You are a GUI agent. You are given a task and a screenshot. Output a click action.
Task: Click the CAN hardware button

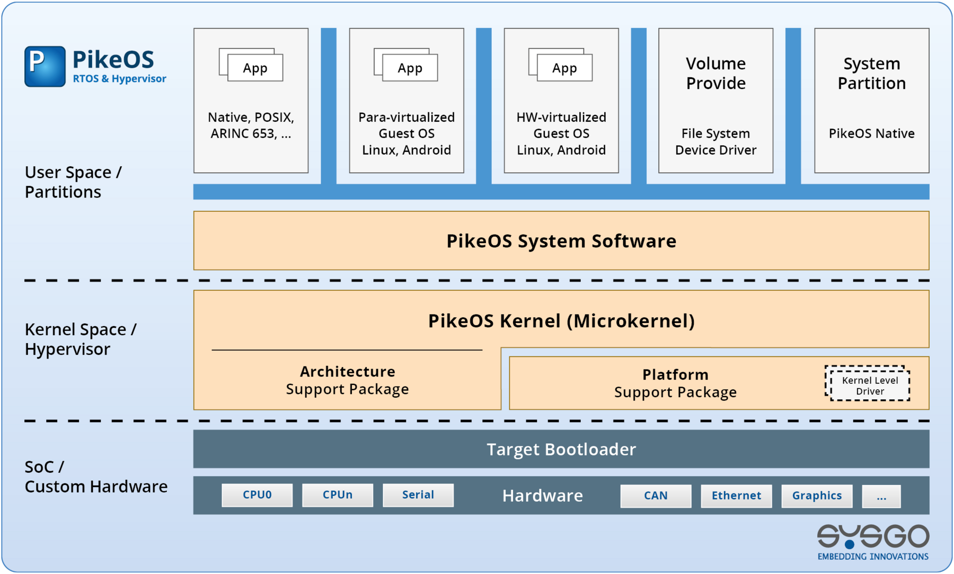point(655,496)
